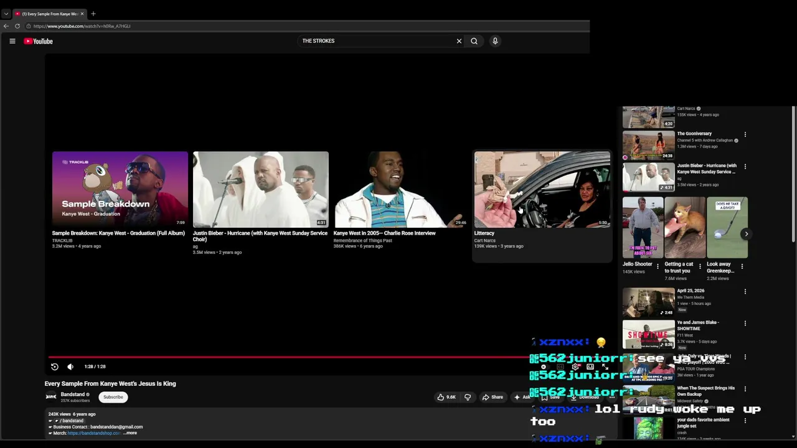Play the Getting a cat to trust short
The image size is (797, 448).
coord(685,227)
